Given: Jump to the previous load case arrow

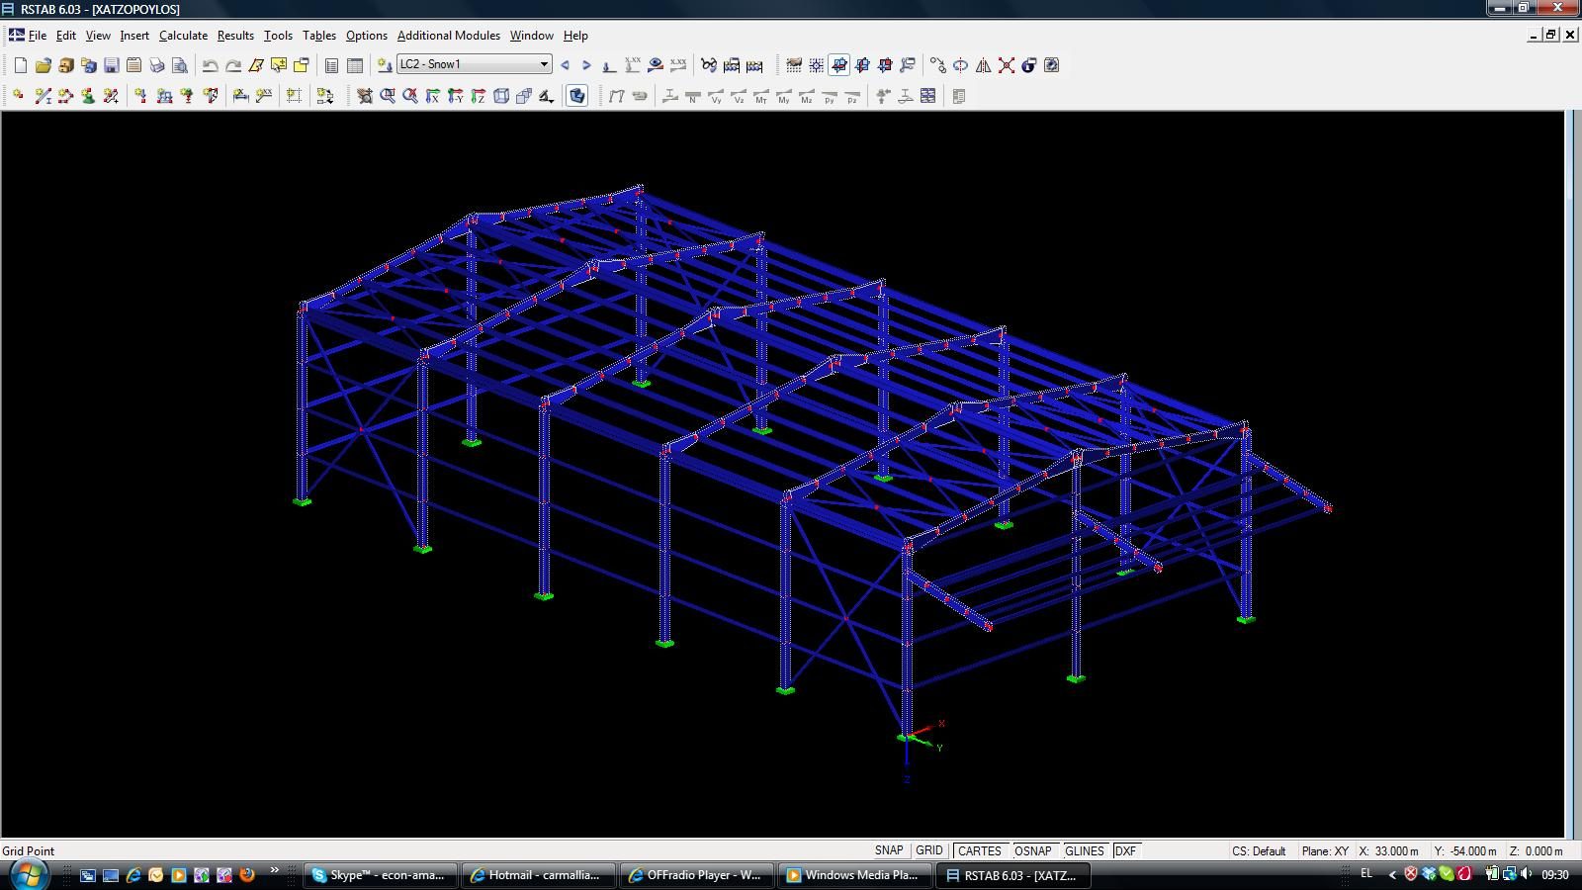Looking at the screenshot, I should (566, 65).
